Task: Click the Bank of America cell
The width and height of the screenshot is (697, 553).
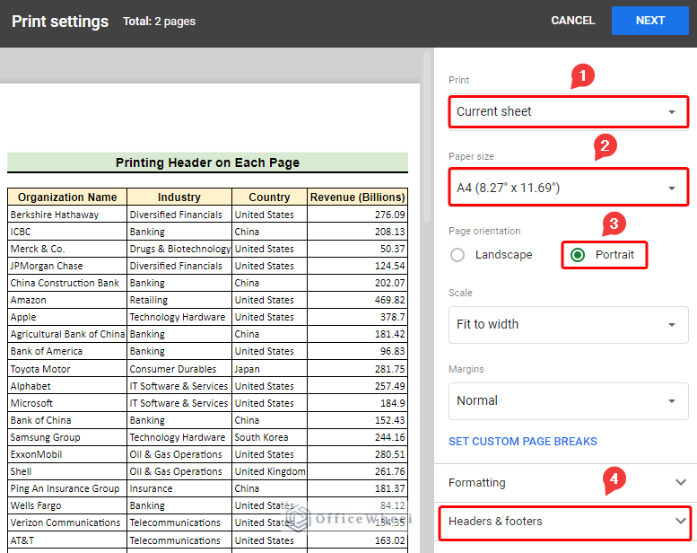Action: [67, 352]
